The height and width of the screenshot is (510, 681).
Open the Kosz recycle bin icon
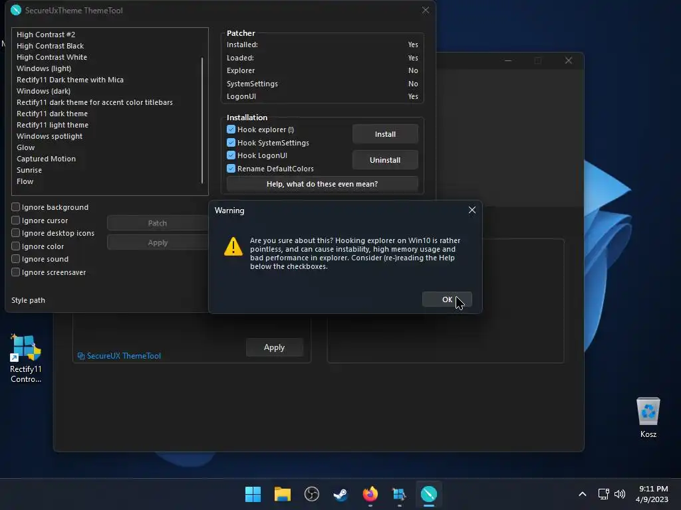[648, 417]
